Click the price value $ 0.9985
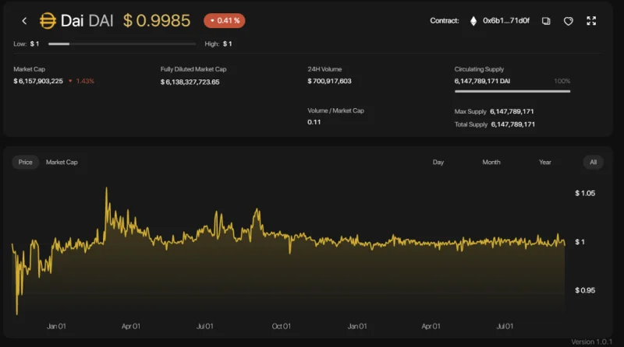This screenshot has height=347, width=624. [x=157, y=21]
